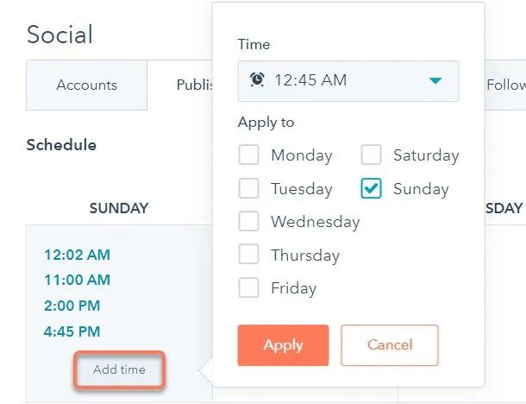Viewport: 526px width, 404px height.
Task: Toggle the Friday checkbox
Action: [248, 287]
